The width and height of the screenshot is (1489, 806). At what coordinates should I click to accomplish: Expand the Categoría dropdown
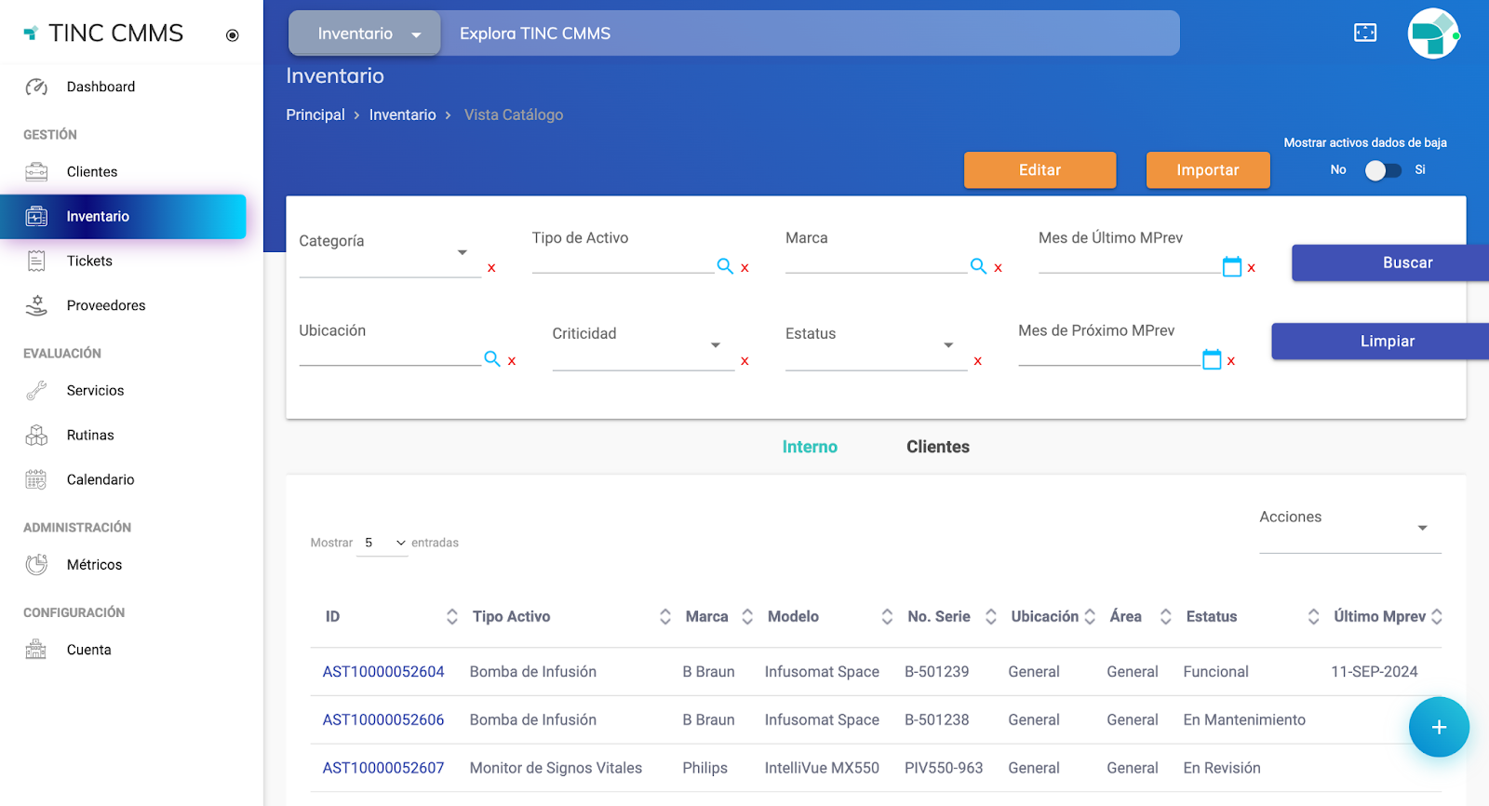(x=462, y=253)
